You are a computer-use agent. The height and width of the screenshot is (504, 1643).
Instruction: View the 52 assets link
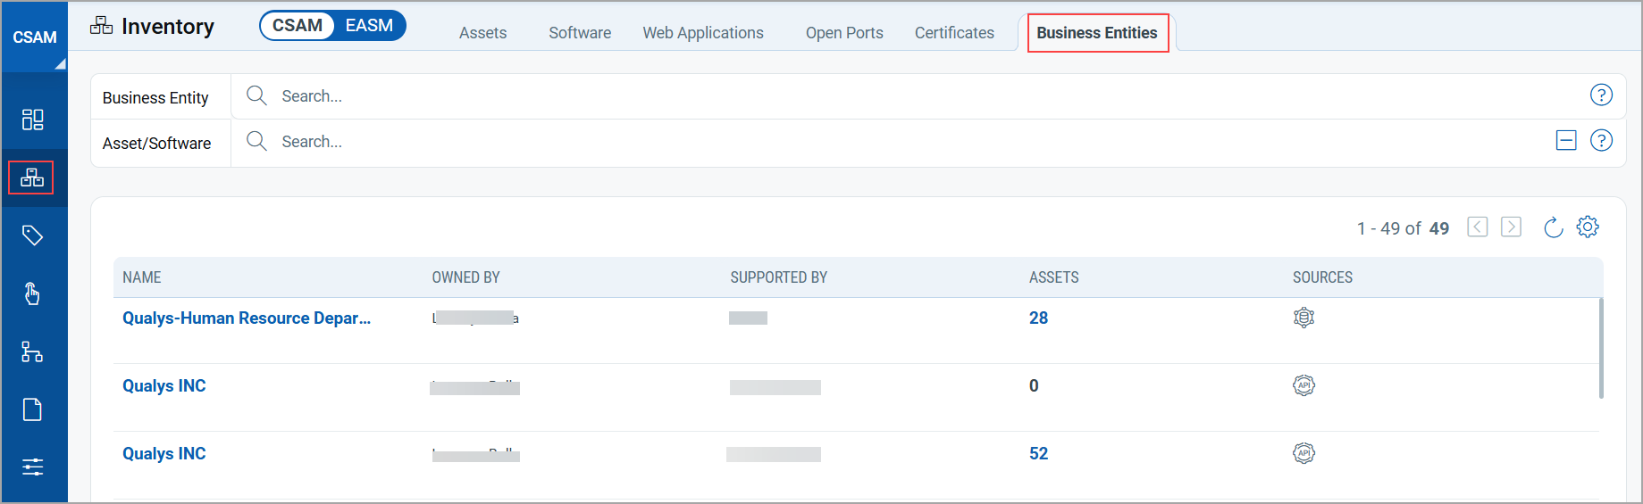tap(1038, 454)
